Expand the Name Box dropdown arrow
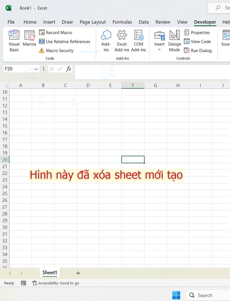The image size is (230, 301). click(x=36, y=69)
